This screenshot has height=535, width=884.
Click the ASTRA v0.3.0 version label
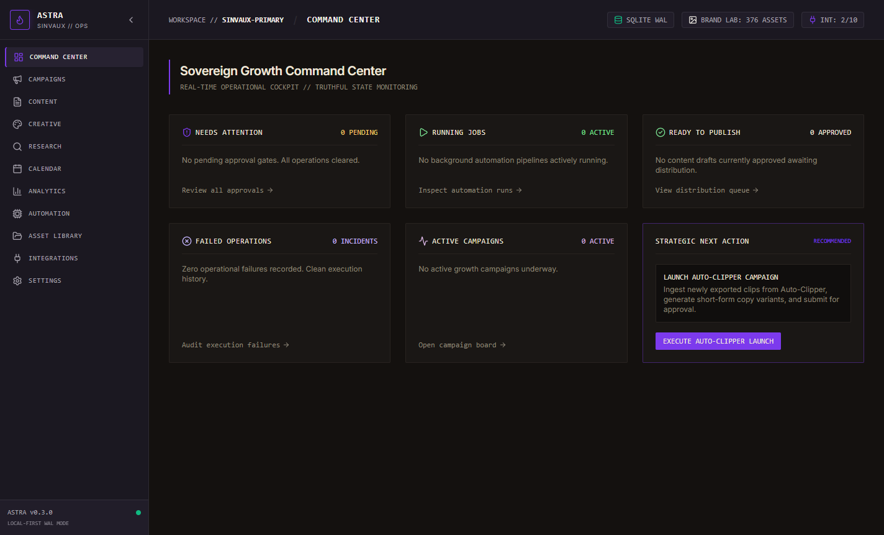coord(30,513)
